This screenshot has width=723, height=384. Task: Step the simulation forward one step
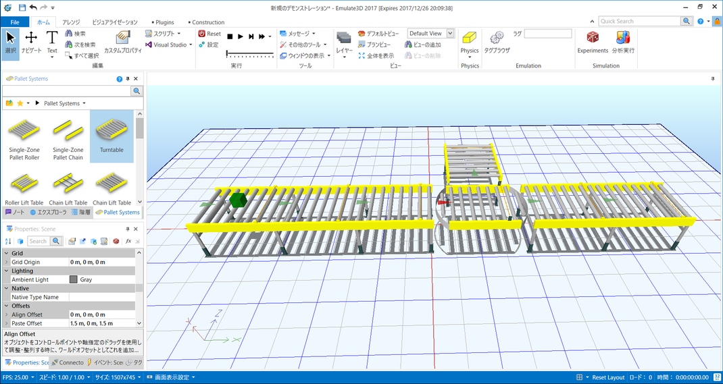[x=251, y=36]
